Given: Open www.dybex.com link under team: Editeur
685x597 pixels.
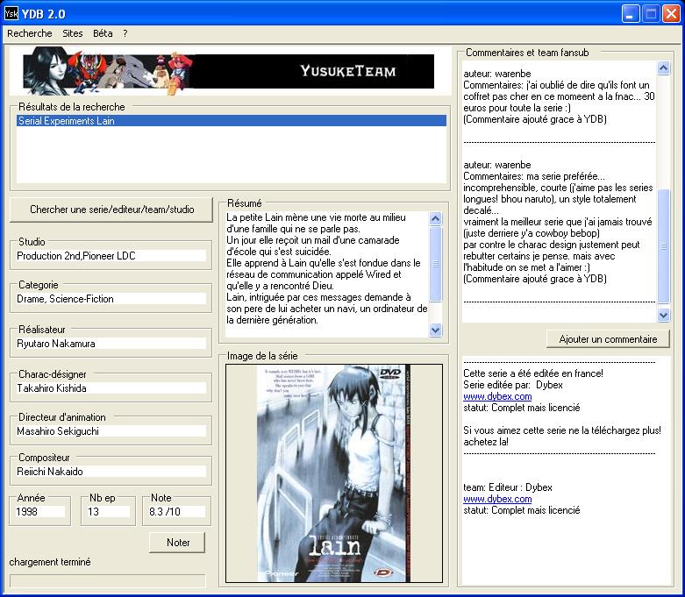Looking at the screenshot, I should click(497, 499).
